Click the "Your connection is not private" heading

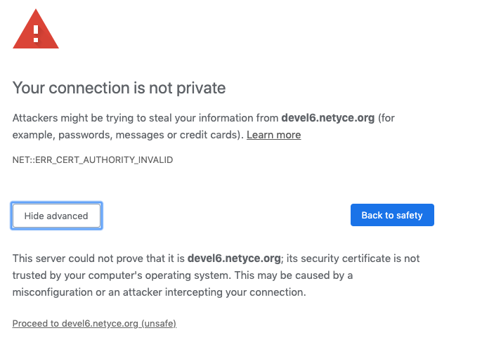tap(119, 89)
